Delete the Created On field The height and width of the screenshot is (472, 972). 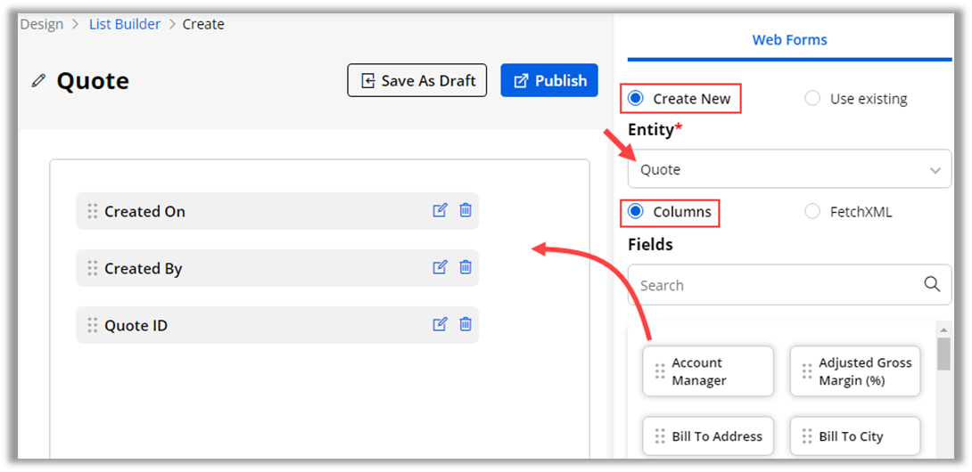465,210
